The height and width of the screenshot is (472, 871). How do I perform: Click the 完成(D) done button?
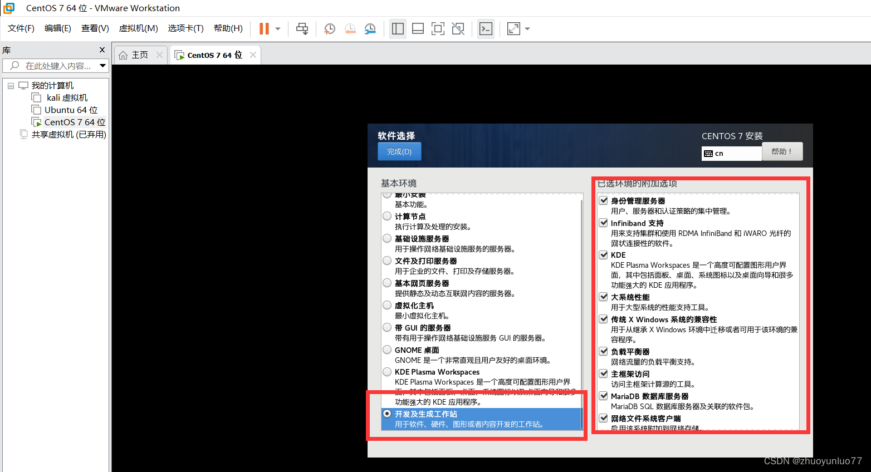[399, 151]
